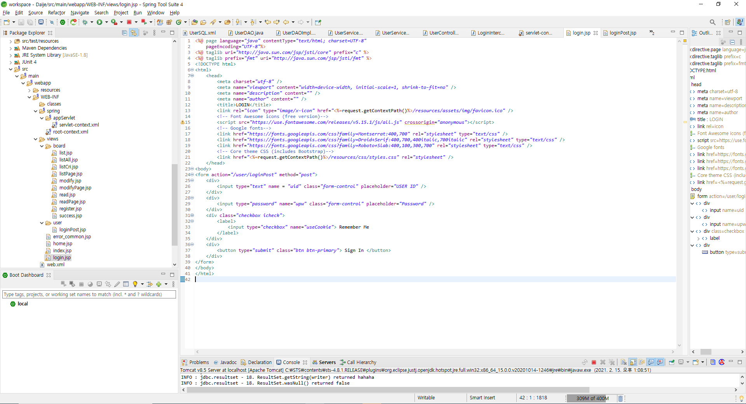Click the Next Annotation arrow icon
This screenshot has height=404, width=746.
coord(238,22)
